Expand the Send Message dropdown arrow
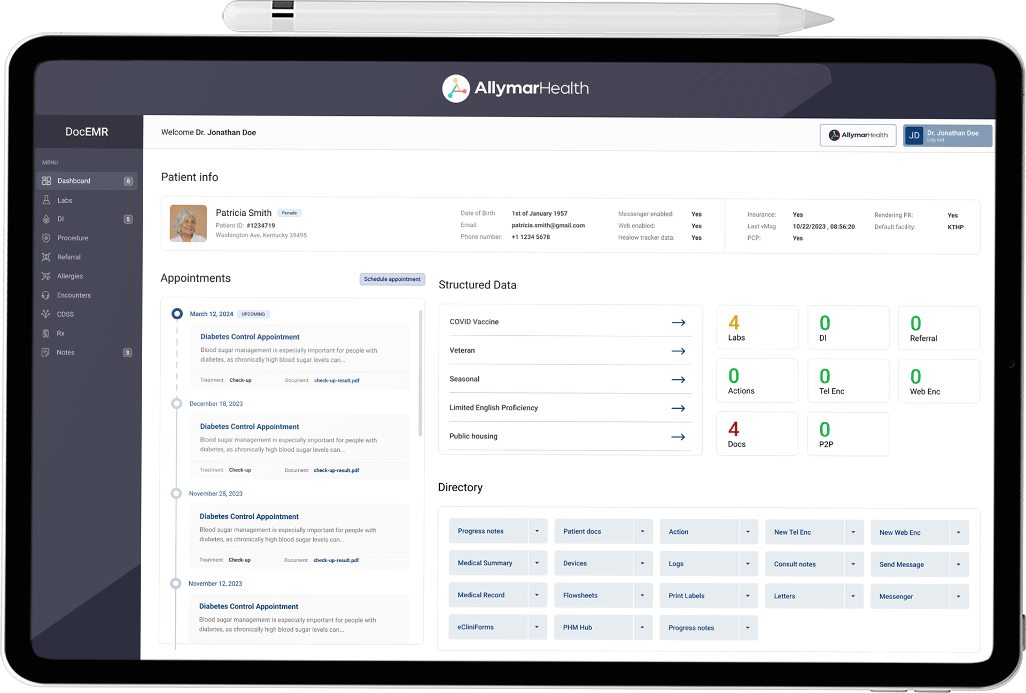Viewport: 1026px width, 693px height. (x=958, y=564)
